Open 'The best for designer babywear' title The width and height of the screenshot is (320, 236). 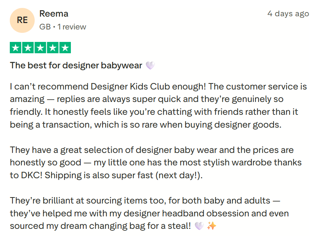coord(76,65)
